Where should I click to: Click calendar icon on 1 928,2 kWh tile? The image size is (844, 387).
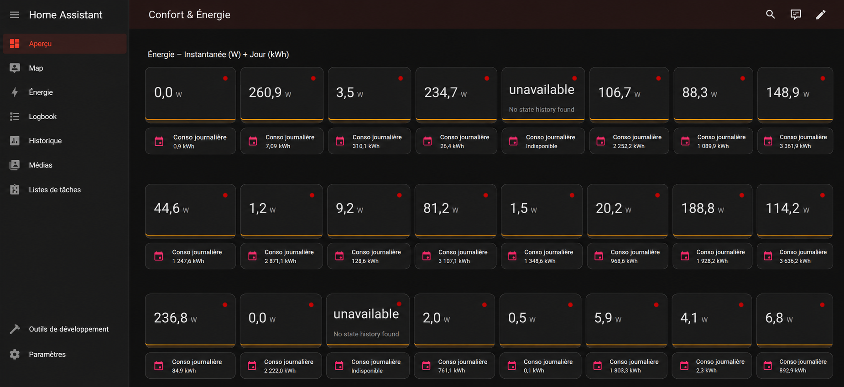685,256
